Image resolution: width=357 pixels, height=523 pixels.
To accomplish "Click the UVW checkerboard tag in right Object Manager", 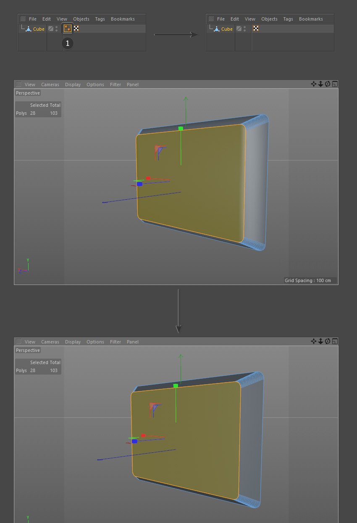I will click(256, 29).
